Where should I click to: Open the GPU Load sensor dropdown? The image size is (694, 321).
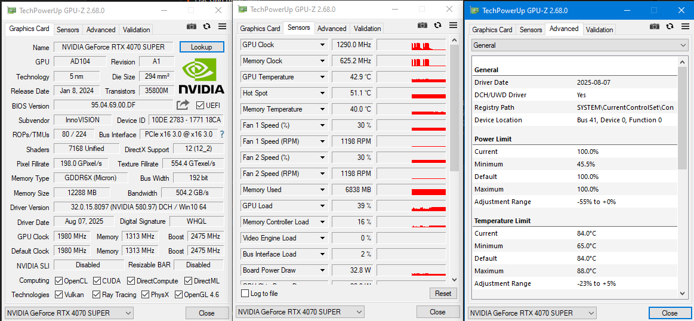click(323, 206)
